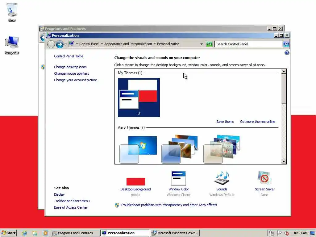Open the Komputer desktop icon
This screenshot has height=237, width=316.
pyautogui.click(x=12, y=45)
